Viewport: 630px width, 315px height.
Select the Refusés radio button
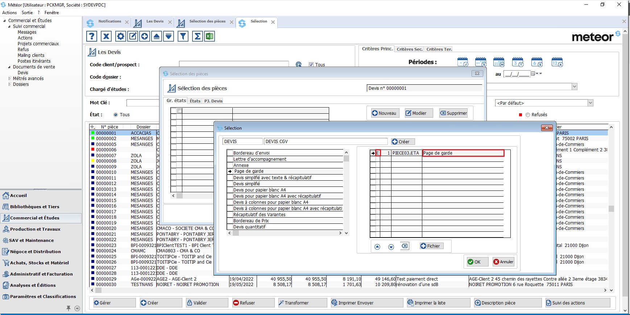(528, 115)
